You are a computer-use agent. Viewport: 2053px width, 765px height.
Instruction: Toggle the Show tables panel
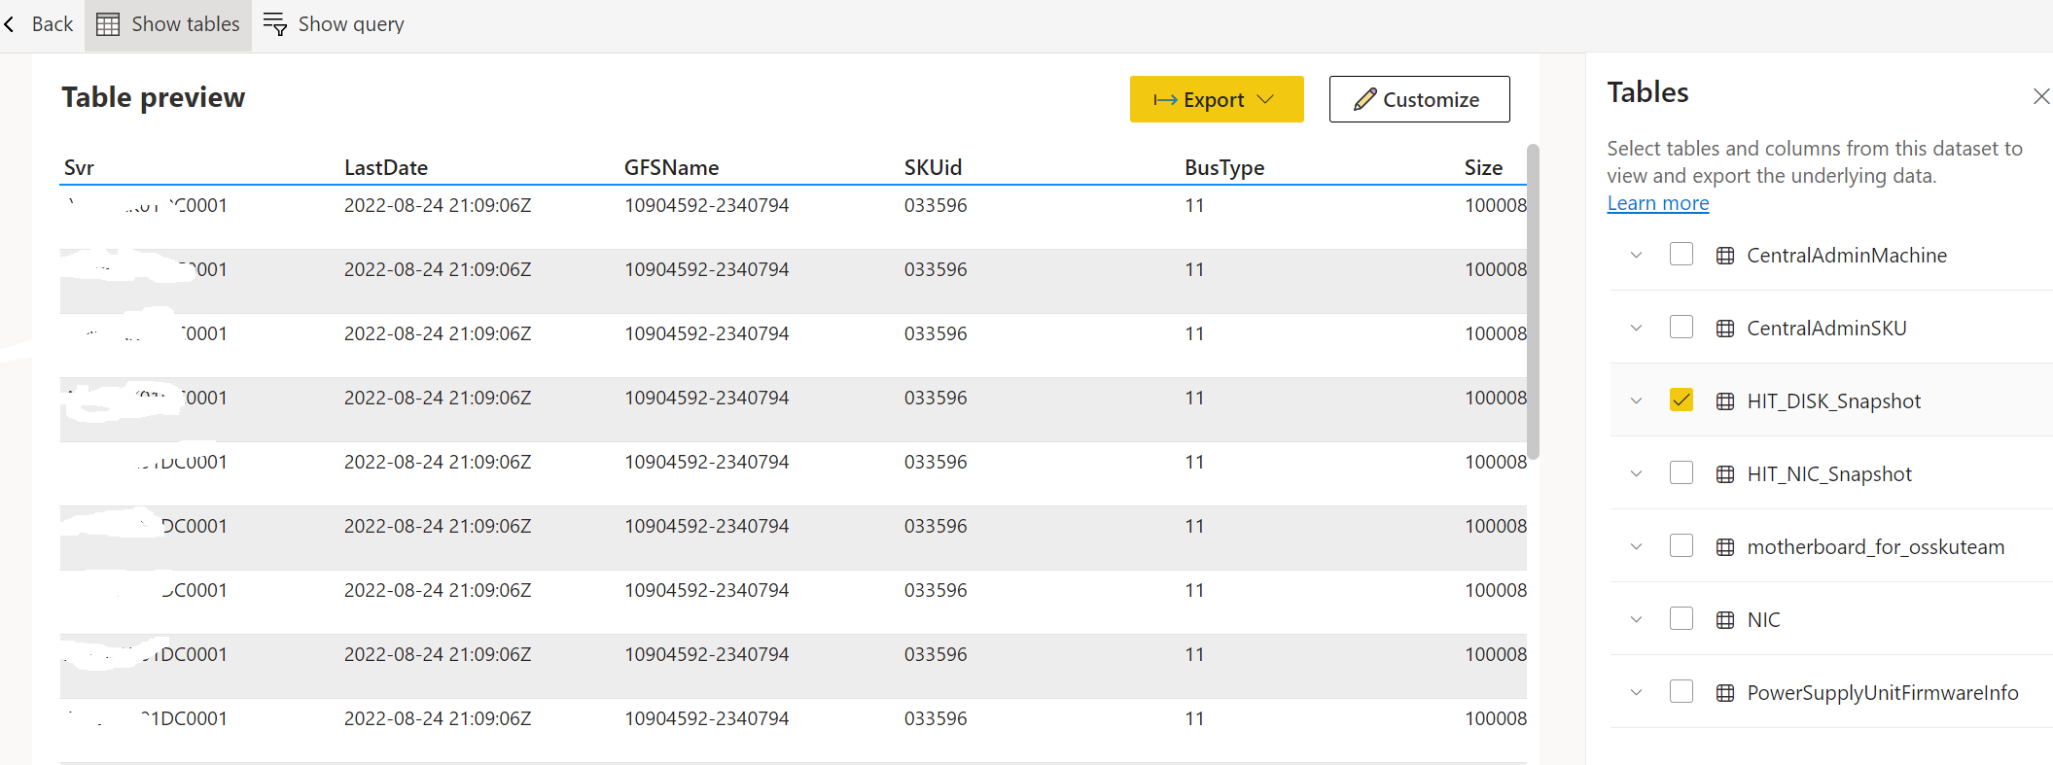[168, 24]
